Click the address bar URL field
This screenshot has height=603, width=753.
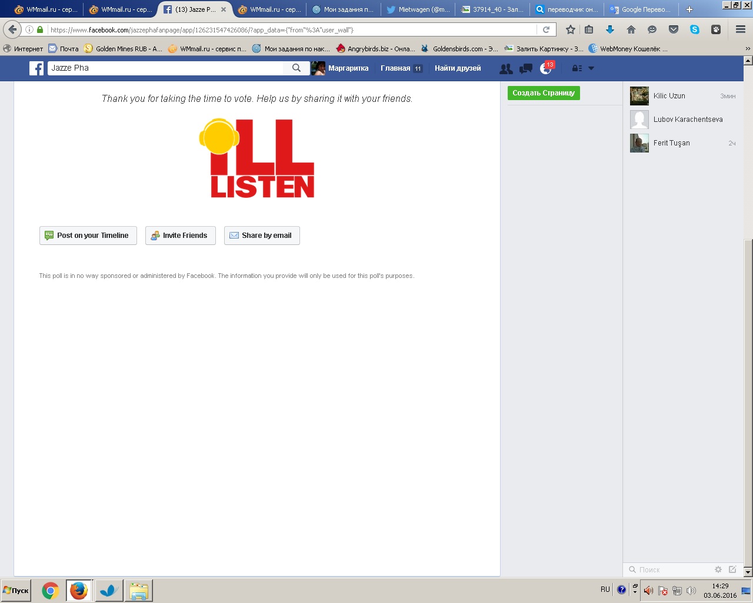coord(292,29)
